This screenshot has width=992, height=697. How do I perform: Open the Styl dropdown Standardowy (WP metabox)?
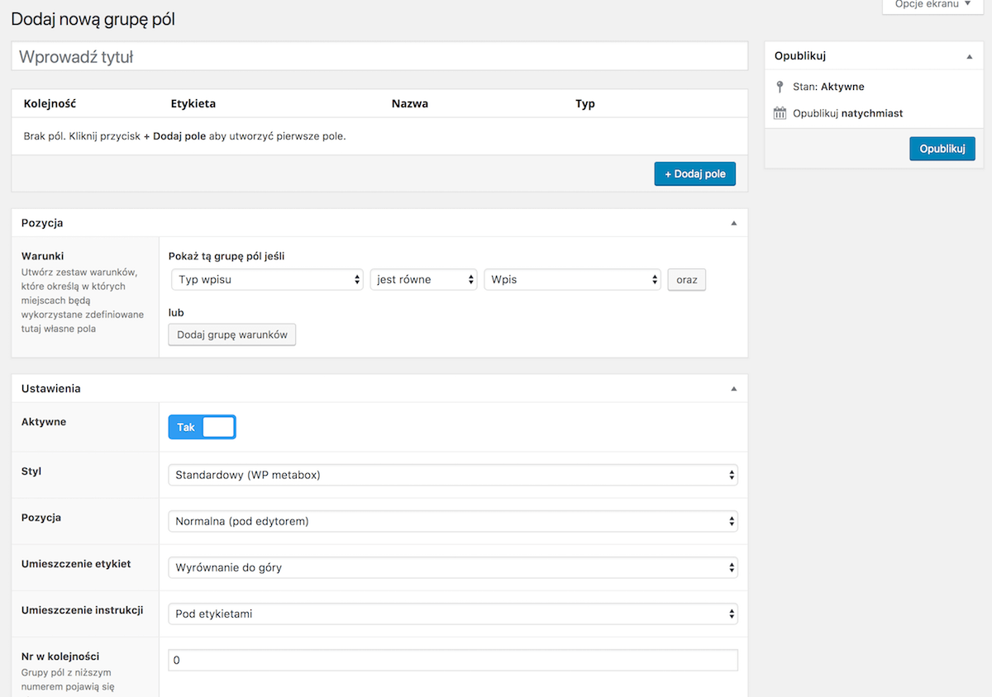[453, 475]
